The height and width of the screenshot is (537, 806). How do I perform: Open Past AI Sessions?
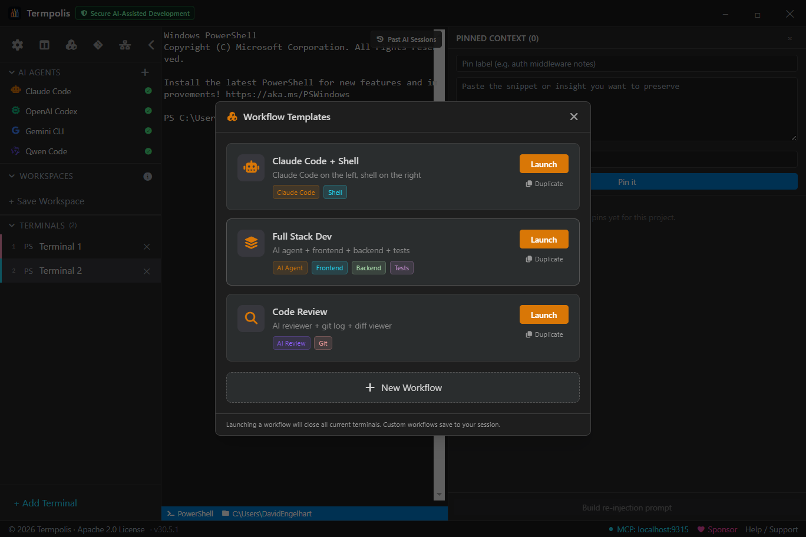click(407, 39)
